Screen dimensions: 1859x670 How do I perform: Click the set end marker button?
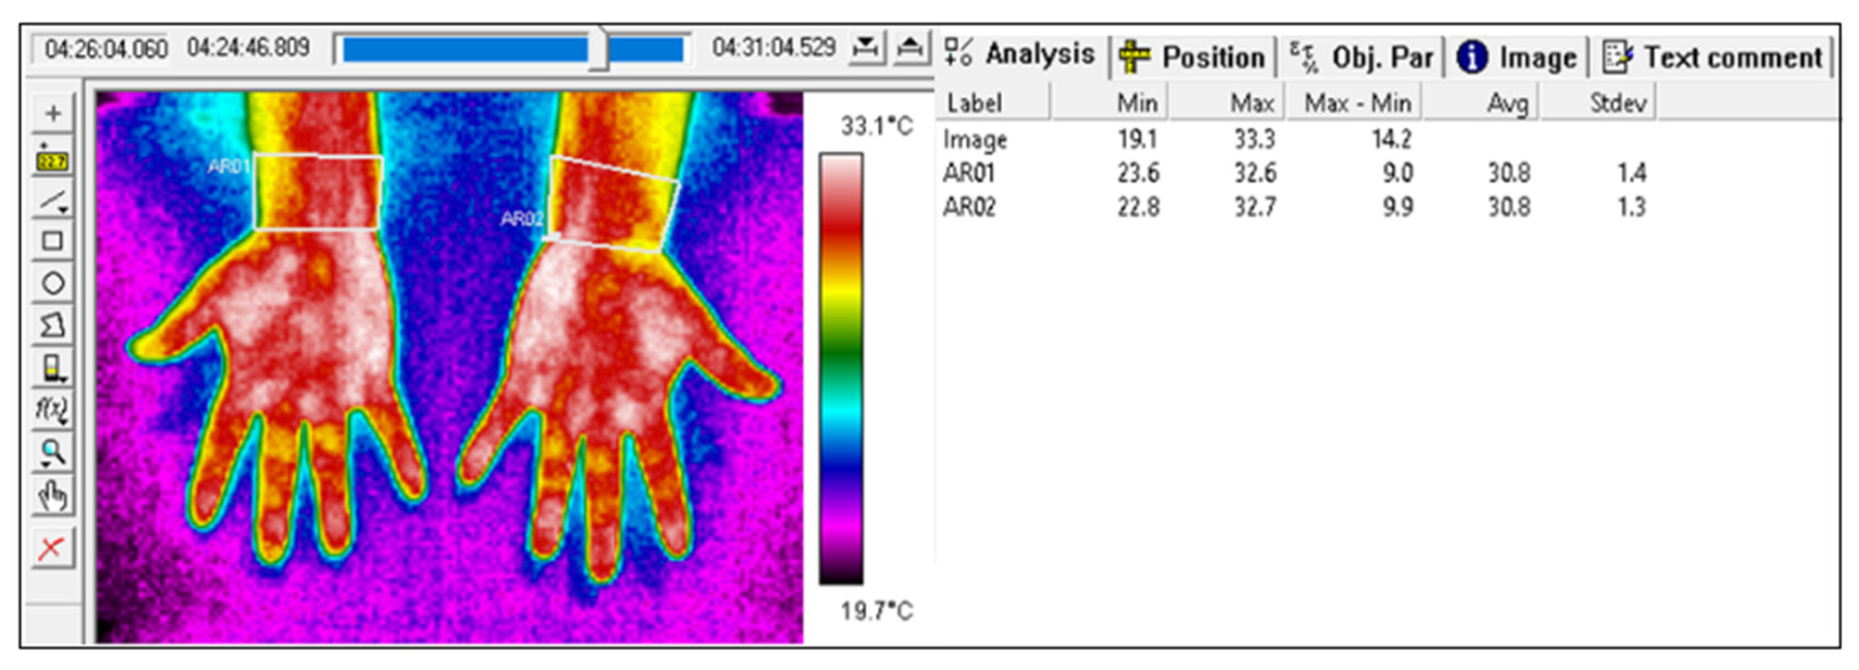(x=911, y=48)
